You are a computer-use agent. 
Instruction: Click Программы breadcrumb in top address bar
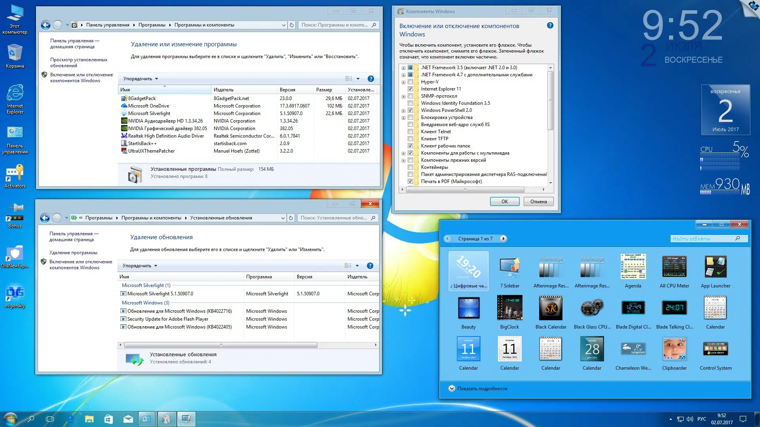pos(152,25)
